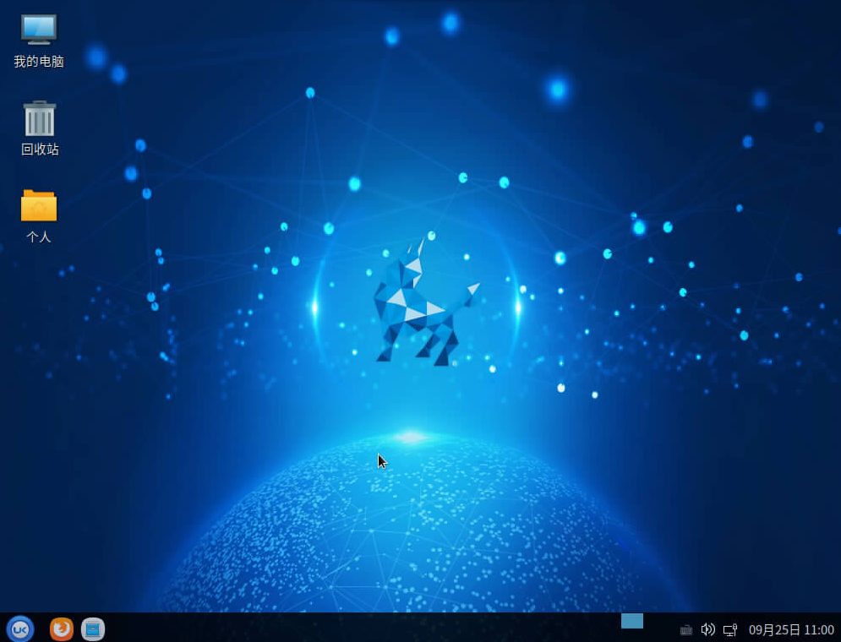This screenshot has width=841, height=642.
Task: Click the blue workspace switcher box
Action: [x=632, y=621]
